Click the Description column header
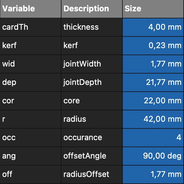Image resolution: width=184 pixels, height=184 pixels. [92, 9]
